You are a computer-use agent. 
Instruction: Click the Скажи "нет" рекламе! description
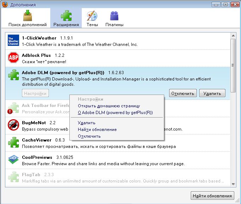(x=44, y=62)
